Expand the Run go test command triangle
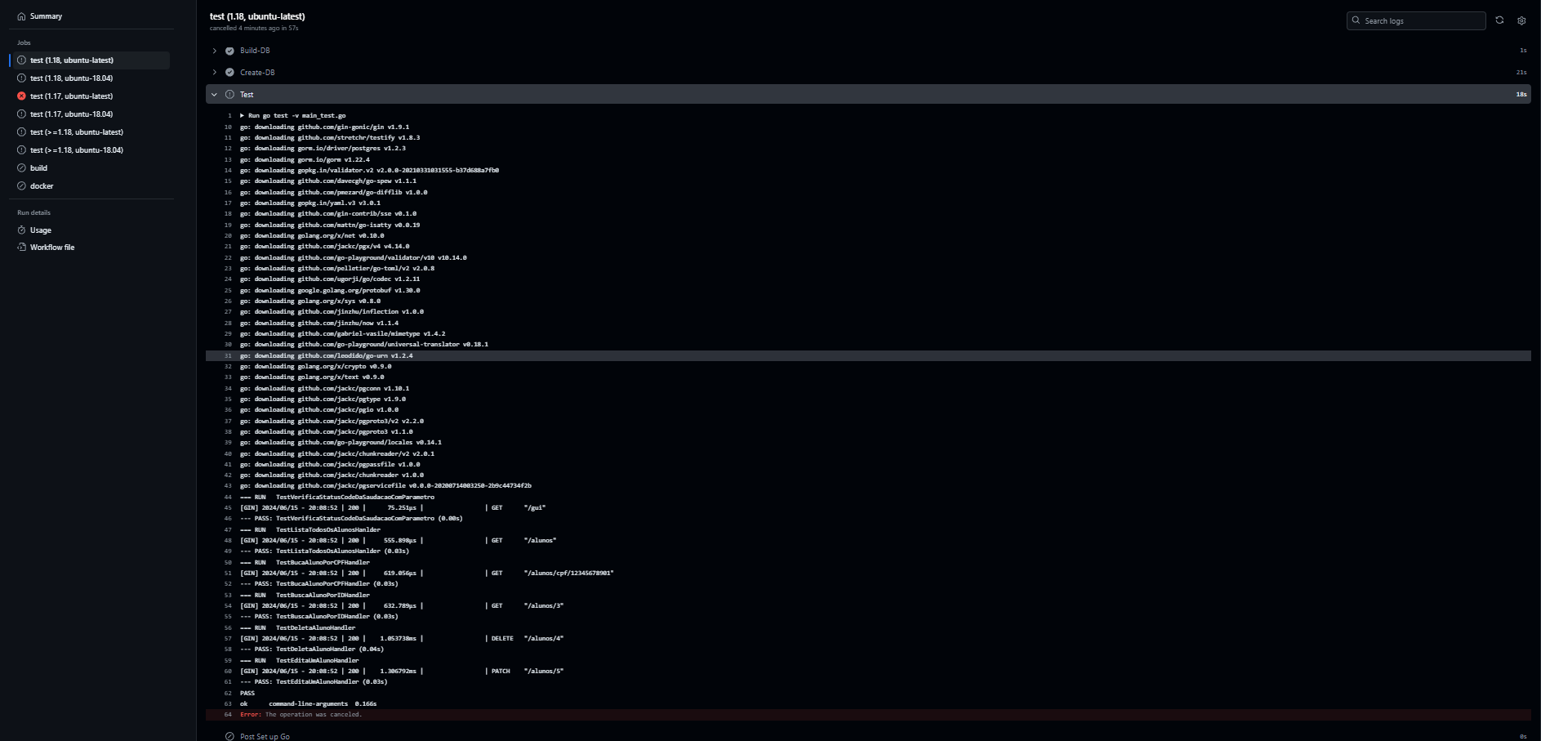The width and height of the screenshot is (1541, 741). click(243, 116)
